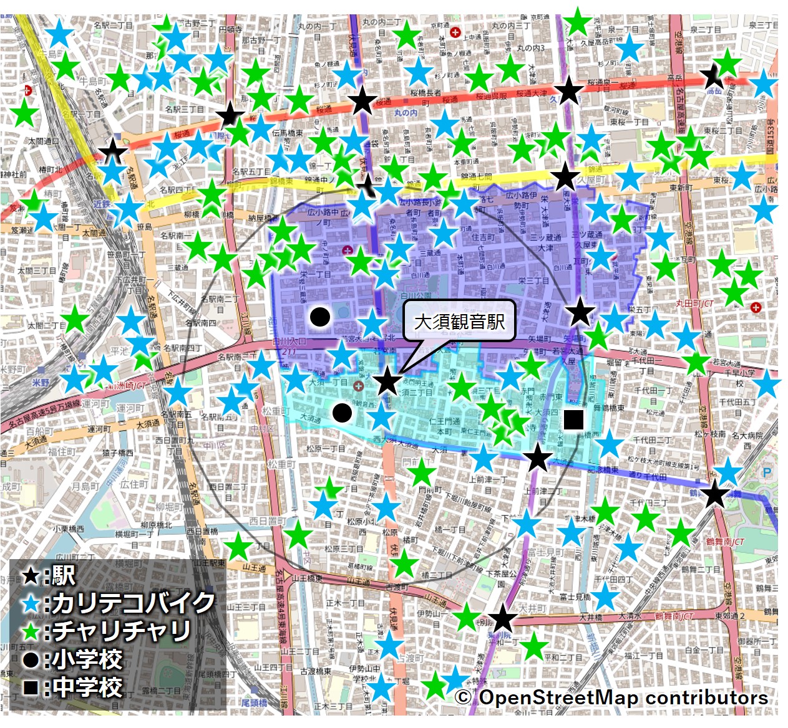Viewport: 788px width, 728px height.
Task: Select the elementary school circle in cyan zone
Action: 342,413
